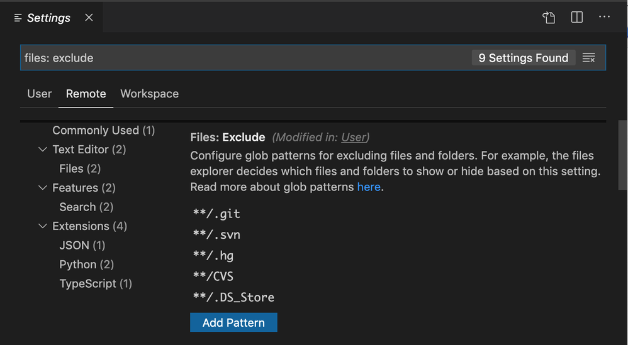Split the editor to the right
The height and width of the screenshot is (345, 628).
pos(577,17)
